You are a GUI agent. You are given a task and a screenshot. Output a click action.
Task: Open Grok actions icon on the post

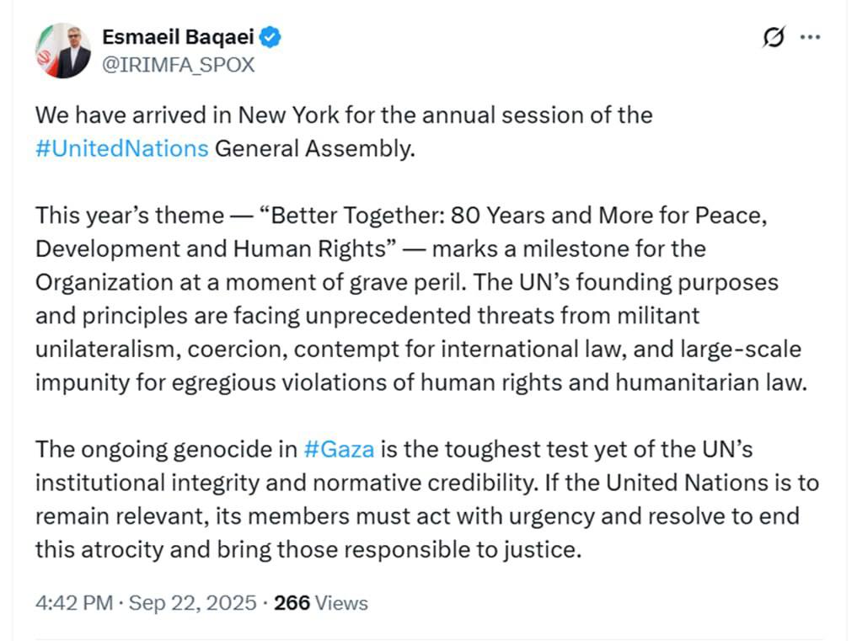(x=774, y=38)
